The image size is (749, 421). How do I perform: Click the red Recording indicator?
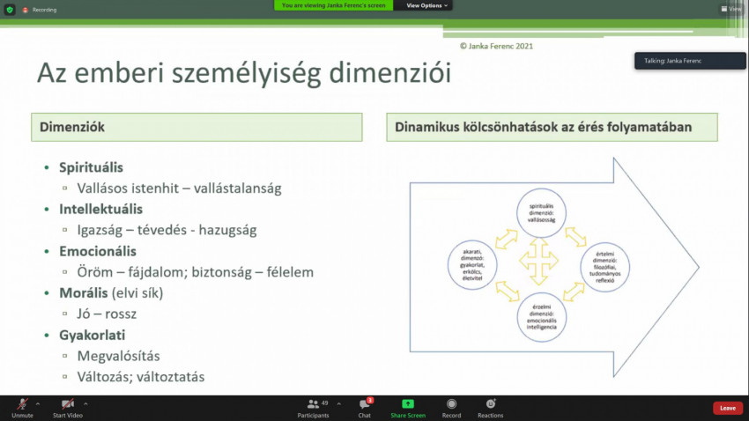pos(39,9)
